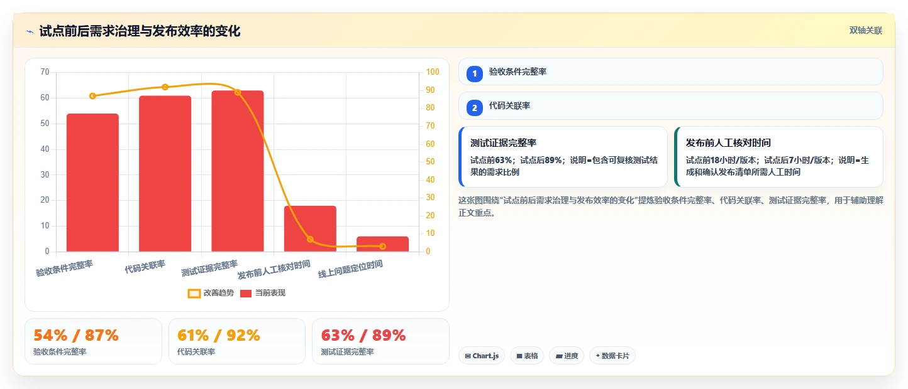Open the 测试证据完整率 detail card
908x389 pixels.
tap(563, 157)
